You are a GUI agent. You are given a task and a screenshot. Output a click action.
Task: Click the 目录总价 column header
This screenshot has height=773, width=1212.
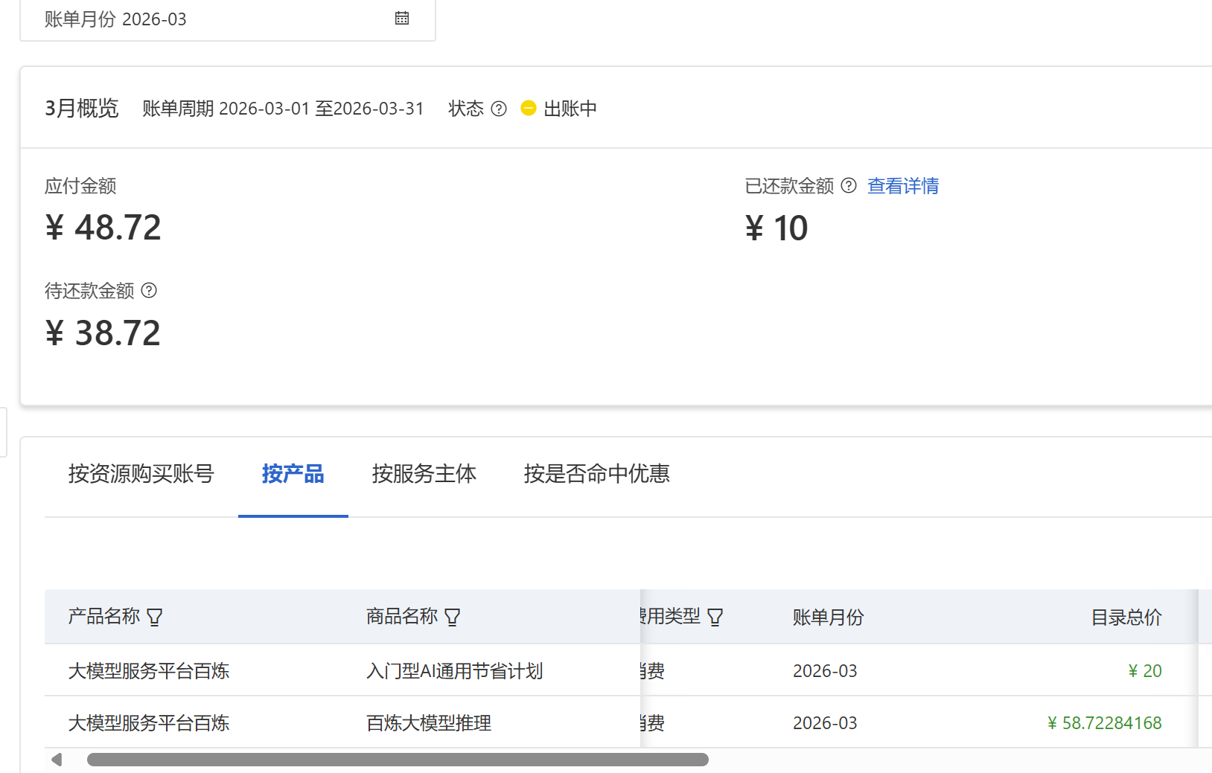click(x=1126, y=617)
